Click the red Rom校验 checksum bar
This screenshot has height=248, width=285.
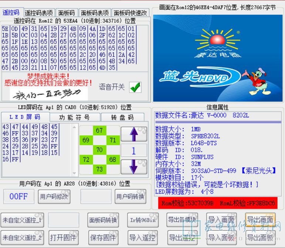(x=218, y=203)
